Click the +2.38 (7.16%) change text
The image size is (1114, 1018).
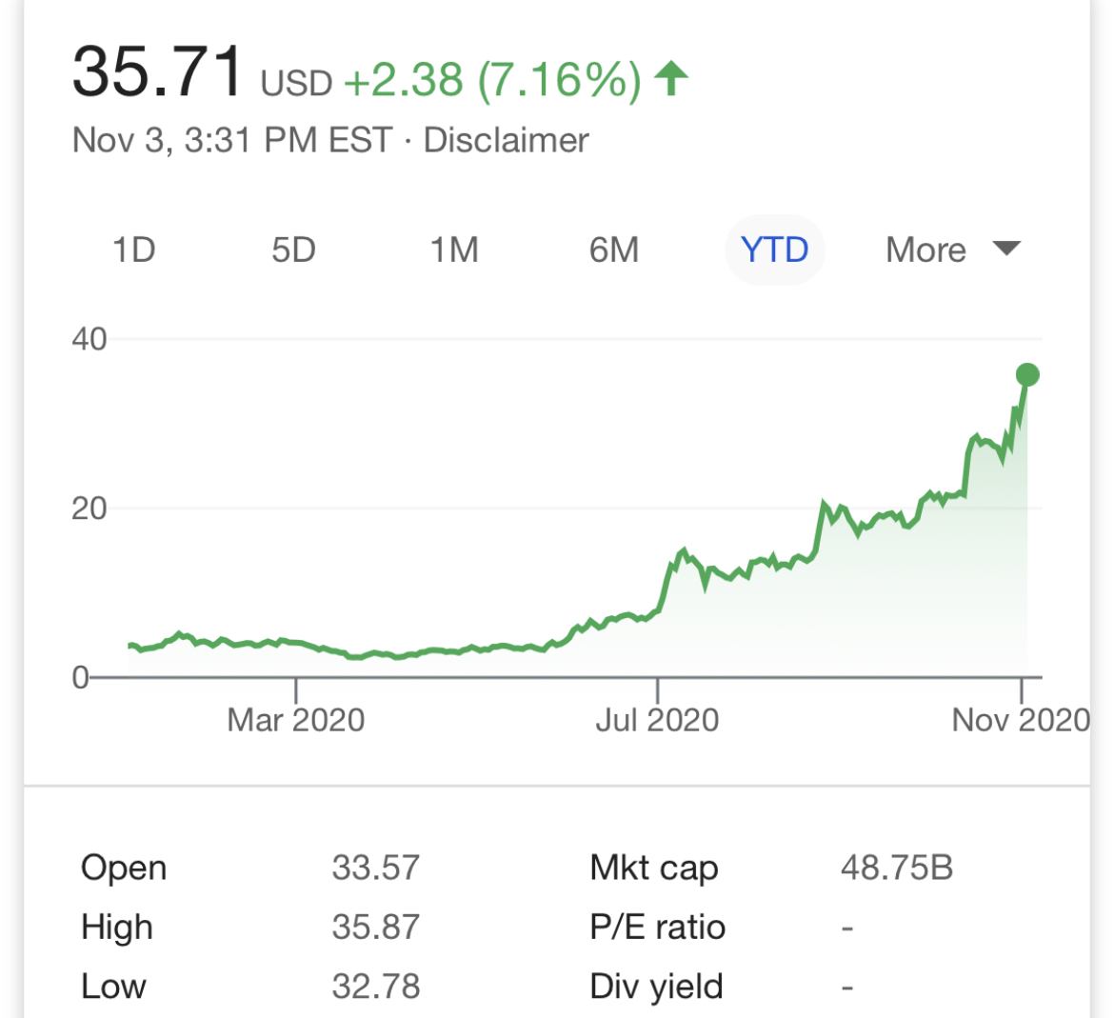492,80
